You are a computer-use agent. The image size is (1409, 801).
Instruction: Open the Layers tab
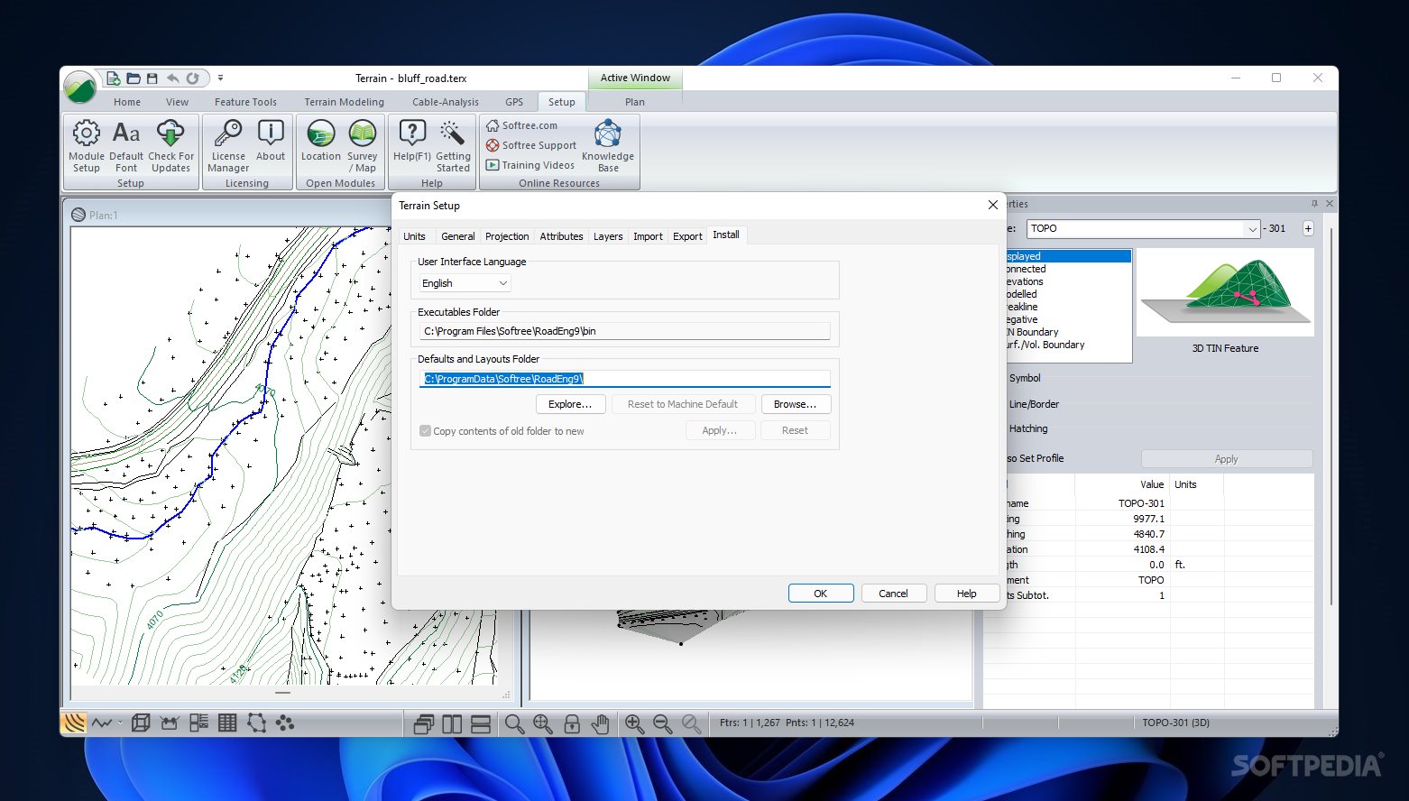coord(608,236)
